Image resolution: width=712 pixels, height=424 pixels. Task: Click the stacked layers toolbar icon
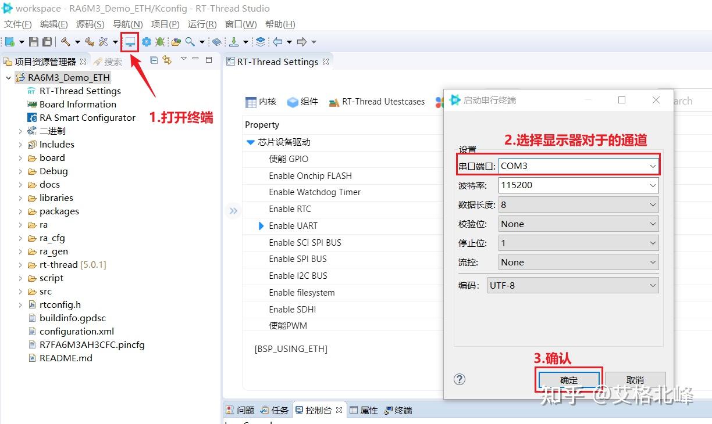tap(261, 42)
